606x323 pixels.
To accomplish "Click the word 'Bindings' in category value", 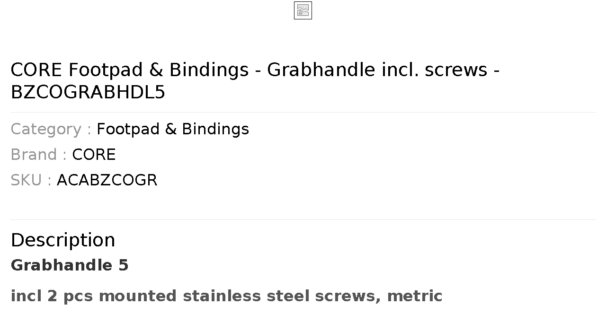I will pyautogui.click(x=215, y=129).
